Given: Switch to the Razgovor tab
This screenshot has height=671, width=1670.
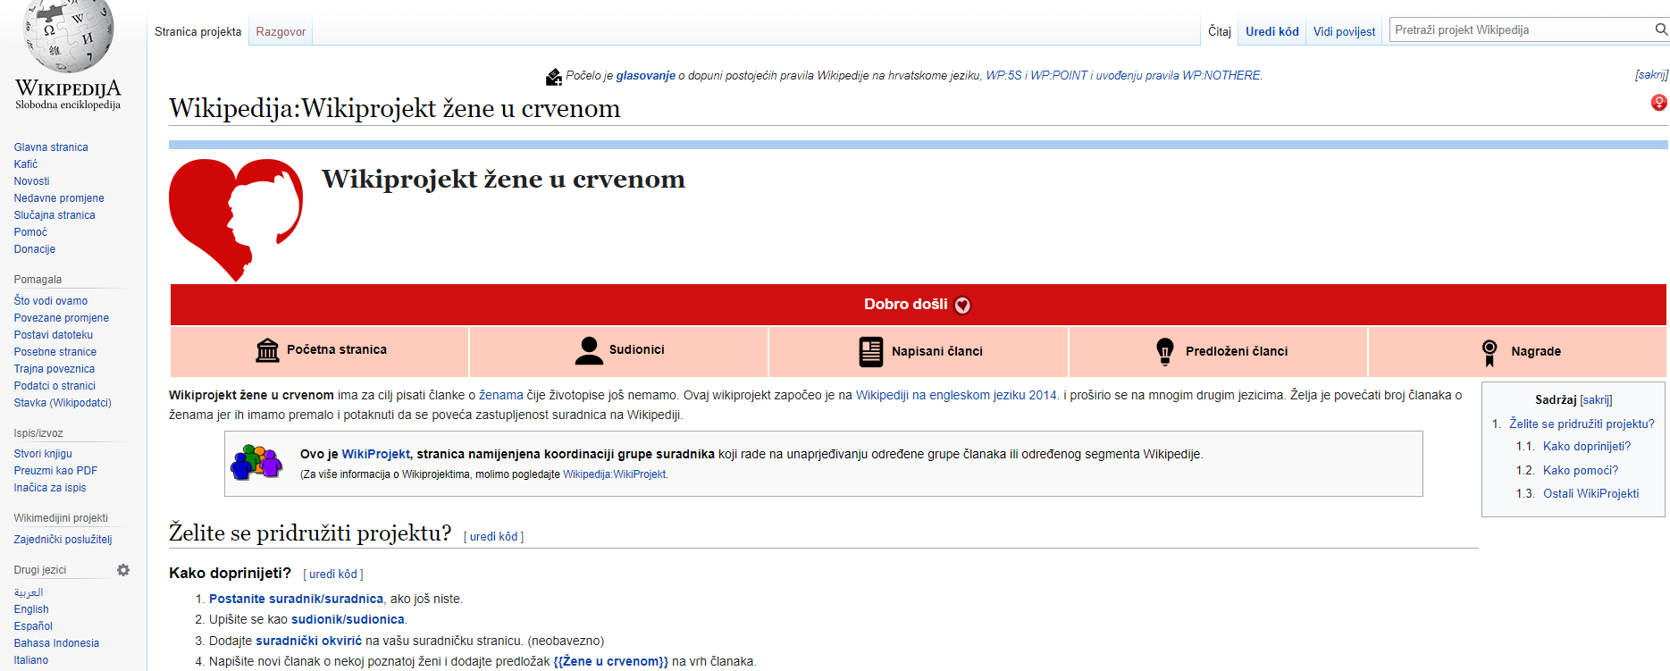Looking at the screenshot, I should 281,31.
